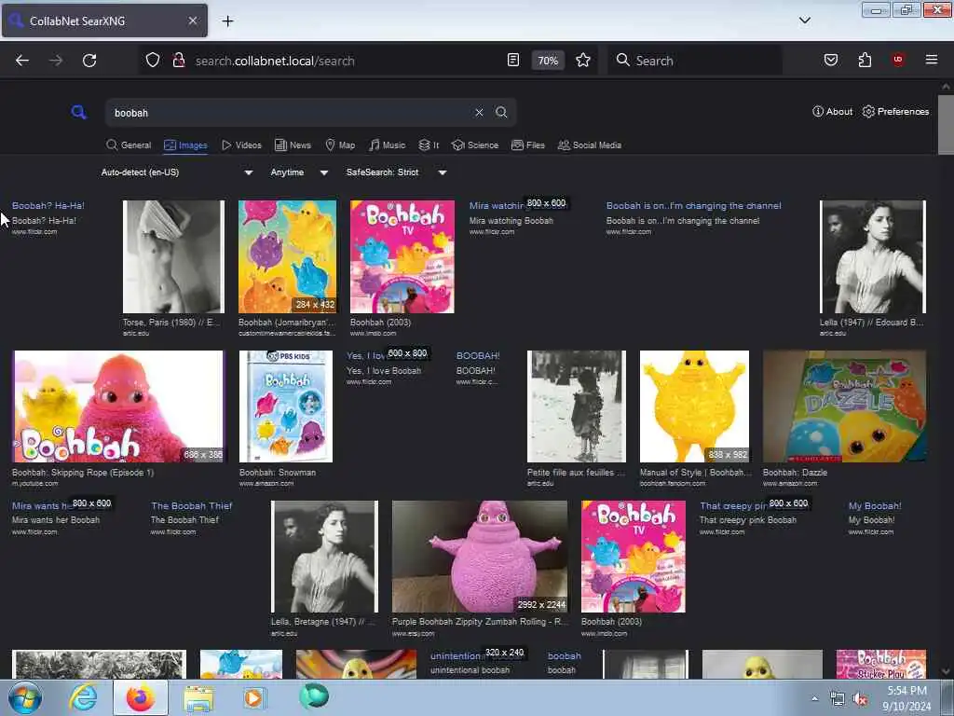Switch to IT category
This screenshot has width=954, height=716.
pos(429,145)
